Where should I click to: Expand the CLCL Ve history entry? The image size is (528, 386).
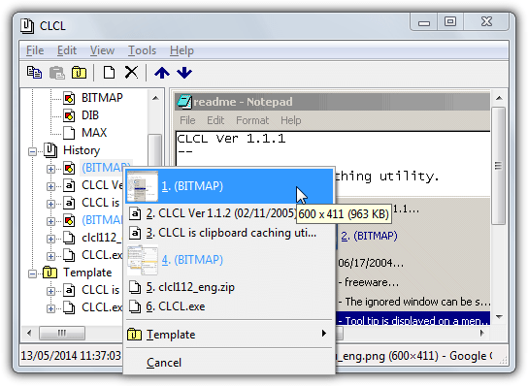coord(50,186)
